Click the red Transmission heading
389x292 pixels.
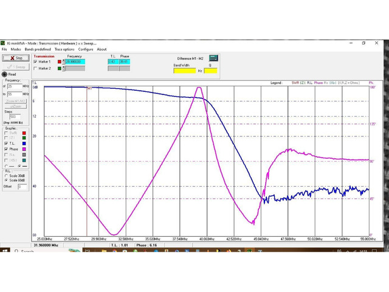[44, 57]
